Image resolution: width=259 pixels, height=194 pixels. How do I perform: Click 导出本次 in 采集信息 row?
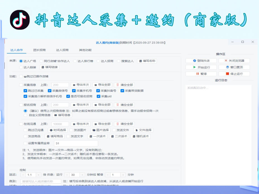point(81,85)
